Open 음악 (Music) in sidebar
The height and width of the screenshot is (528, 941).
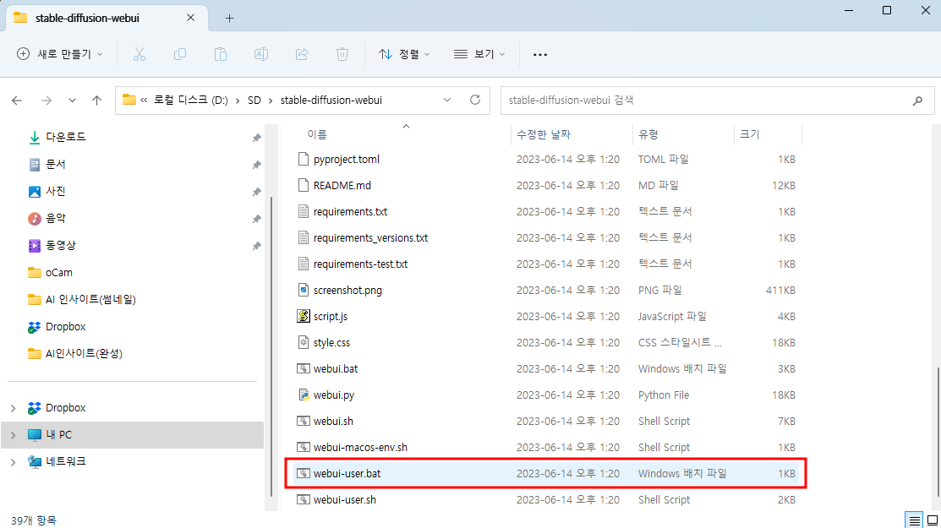click(55, 218)
